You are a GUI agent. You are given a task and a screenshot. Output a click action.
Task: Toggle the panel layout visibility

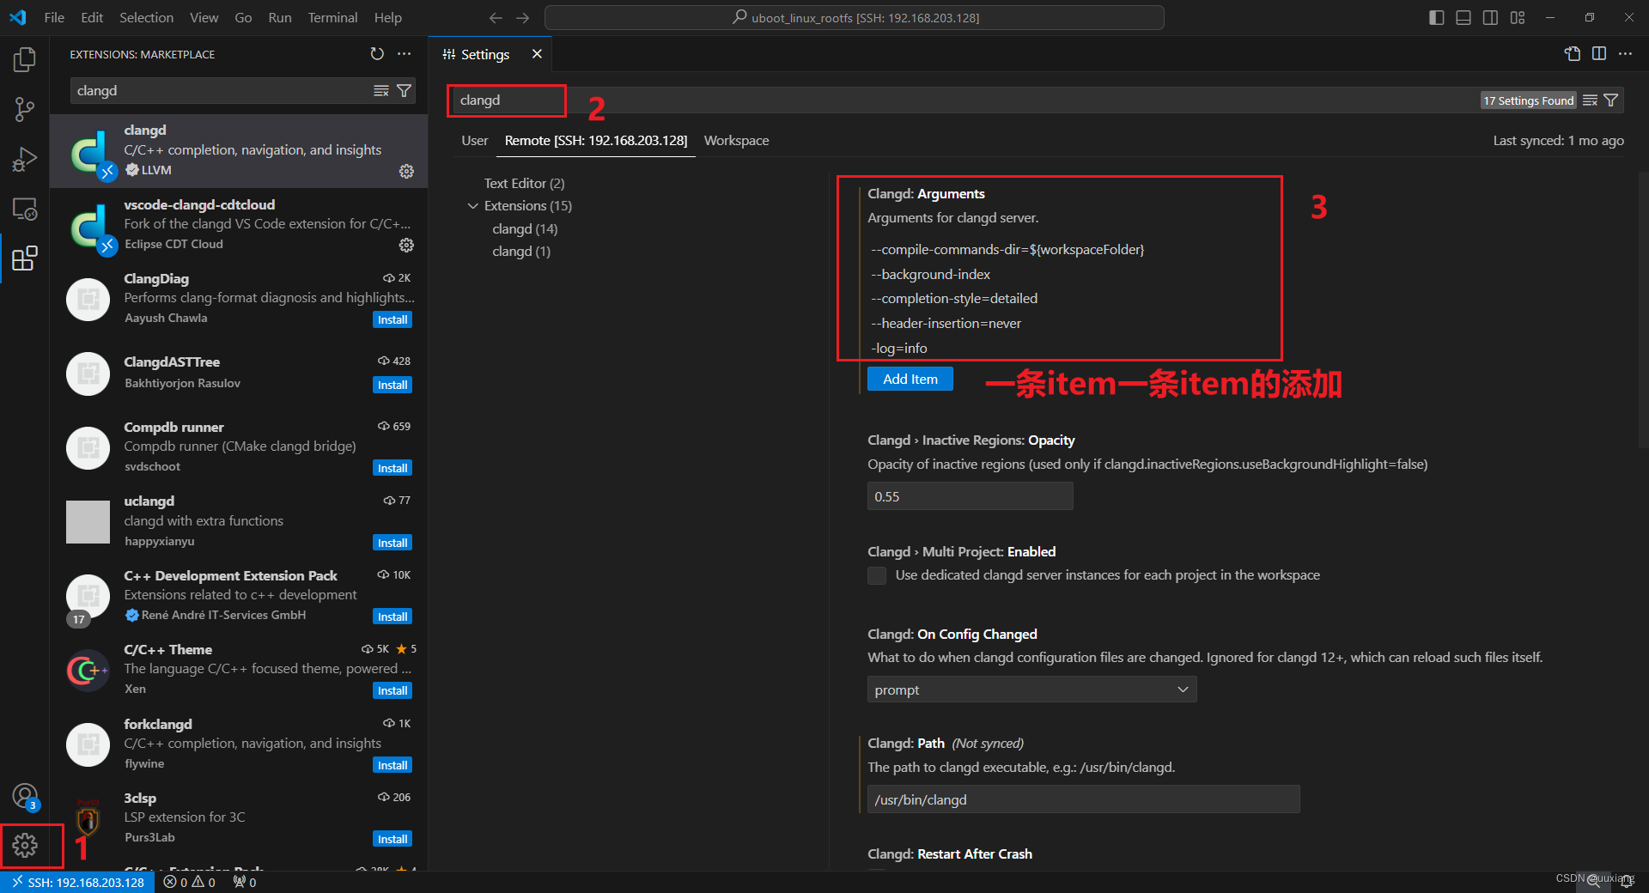(x=1463, y=17)
